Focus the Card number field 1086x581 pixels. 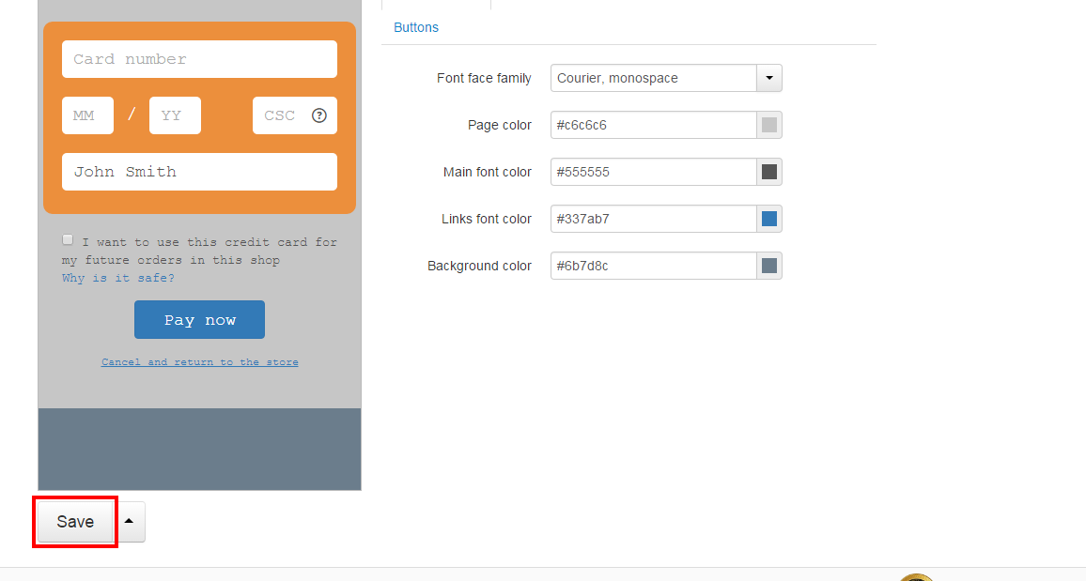pos(199,59)
